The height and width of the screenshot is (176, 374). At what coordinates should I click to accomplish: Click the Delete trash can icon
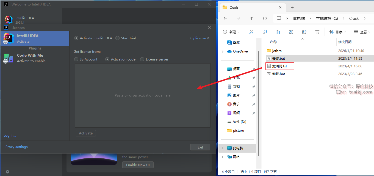(x=317, y=32)
